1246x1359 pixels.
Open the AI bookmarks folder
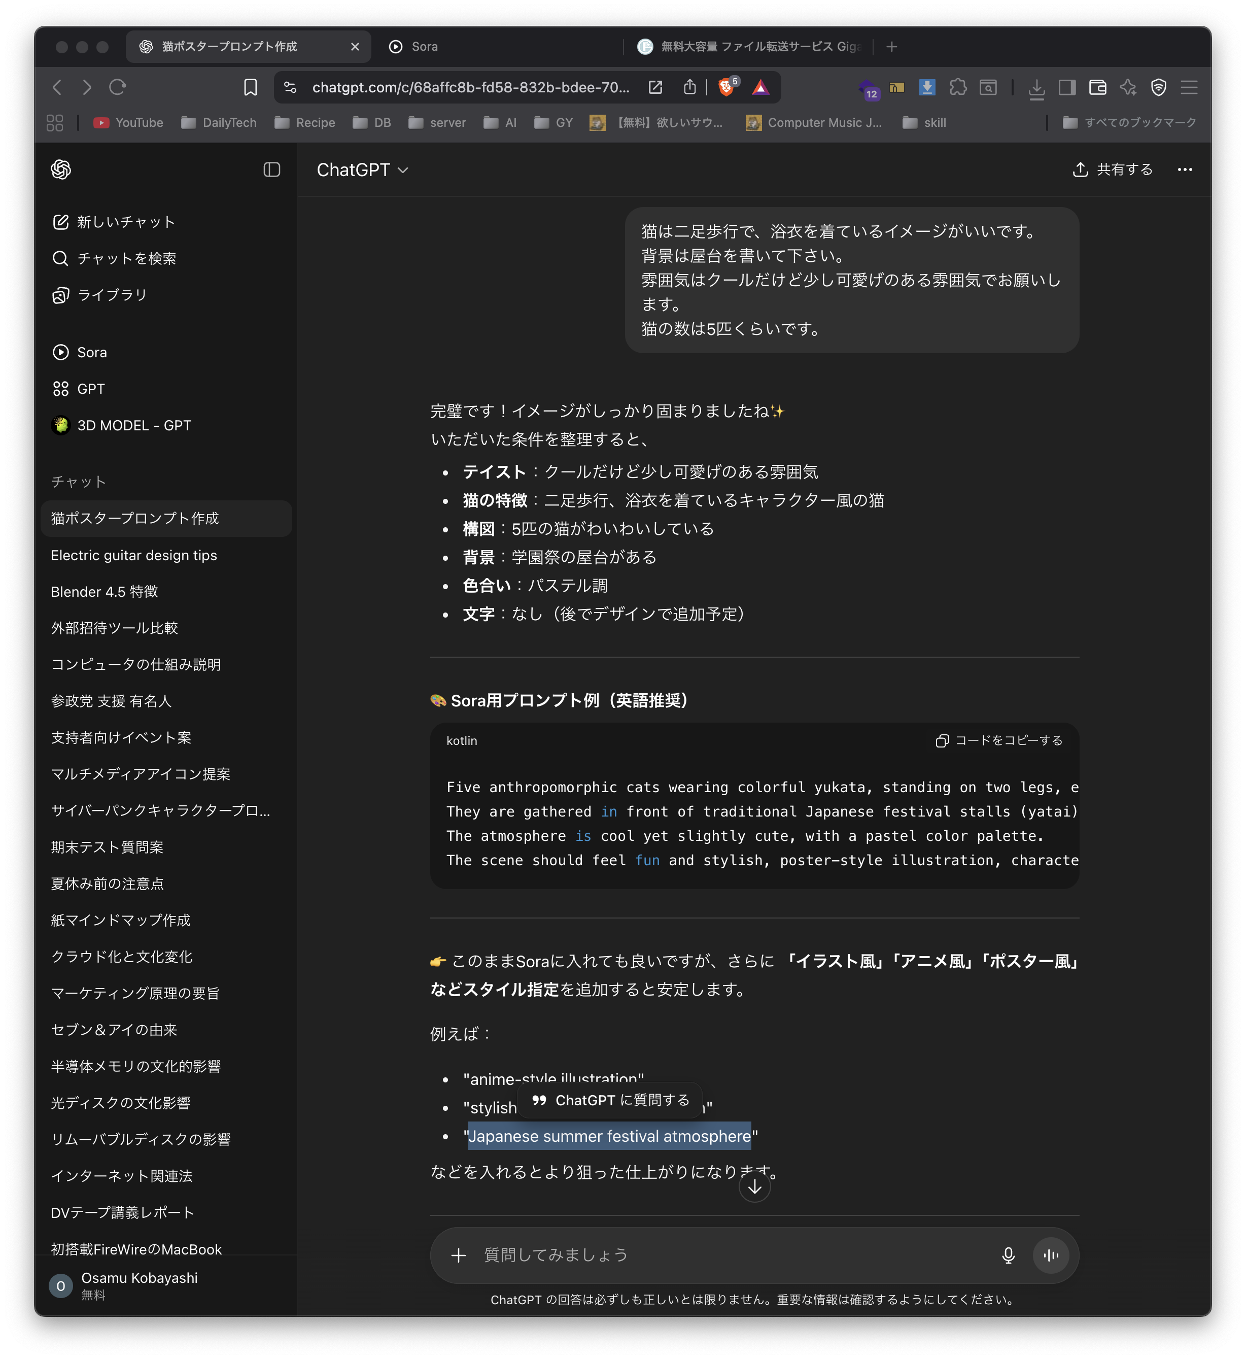click(500, 123)
